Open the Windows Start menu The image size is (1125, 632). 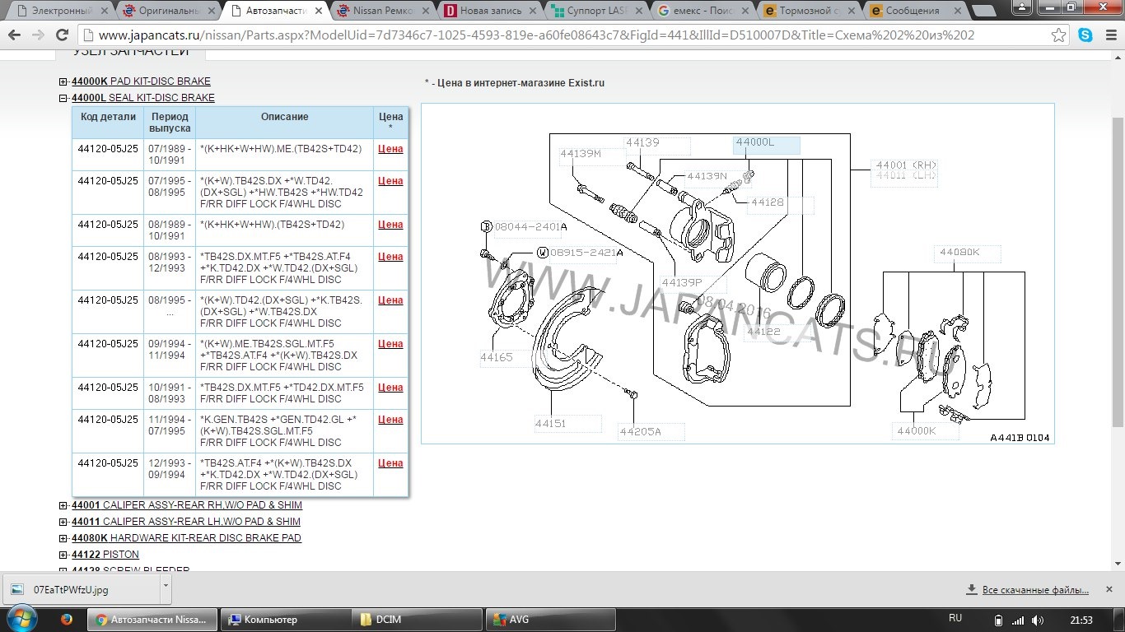tap(22, 619)
